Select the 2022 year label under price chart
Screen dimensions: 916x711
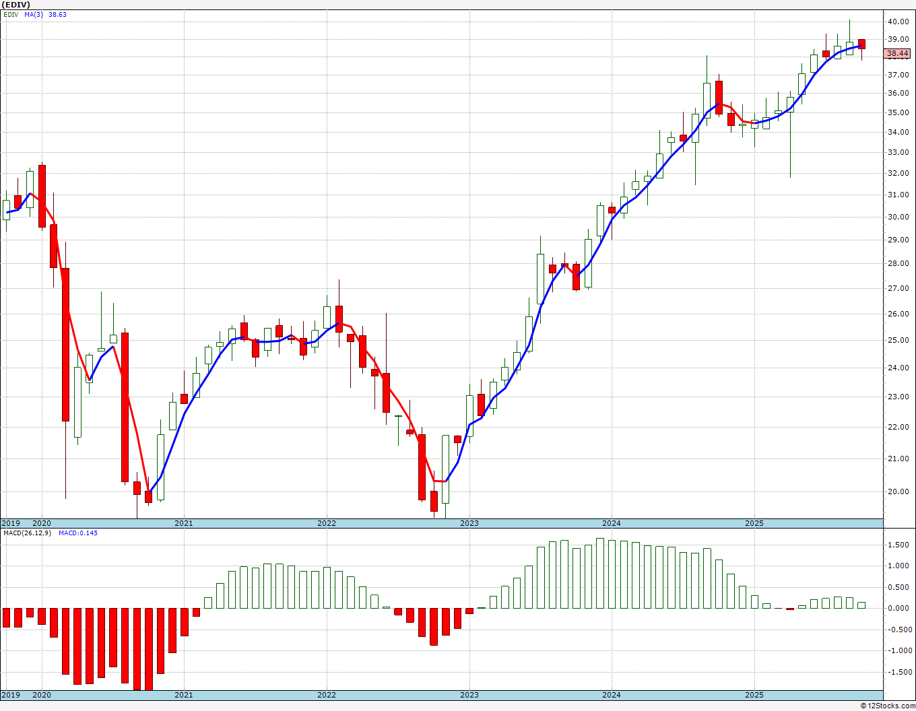coord(327,523)
